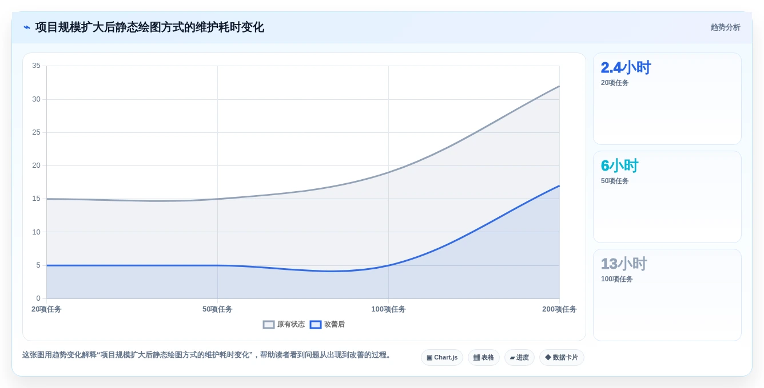Click the 35 y-axis tick value
This screenshot has width=764, height=388.
tap(36, 66)
